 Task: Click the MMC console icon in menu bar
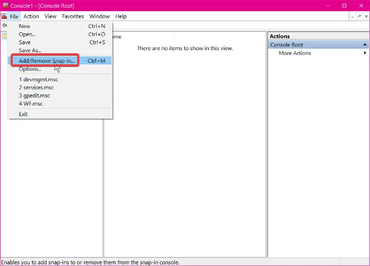4,16
